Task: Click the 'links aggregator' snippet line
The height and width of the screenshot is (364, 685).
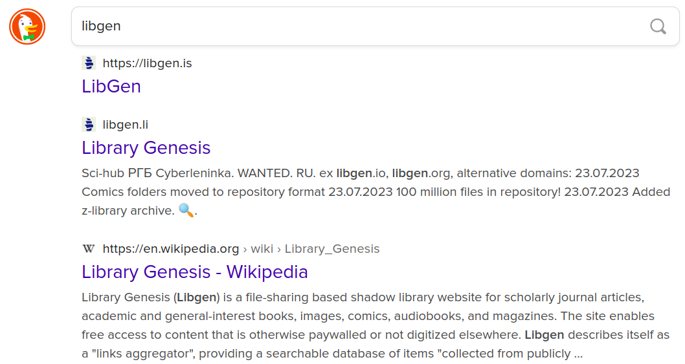Action: point(332,354)
